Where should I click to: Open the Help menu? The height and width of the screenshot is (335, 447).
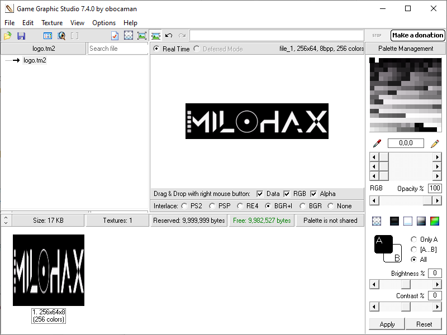[130, 23]
